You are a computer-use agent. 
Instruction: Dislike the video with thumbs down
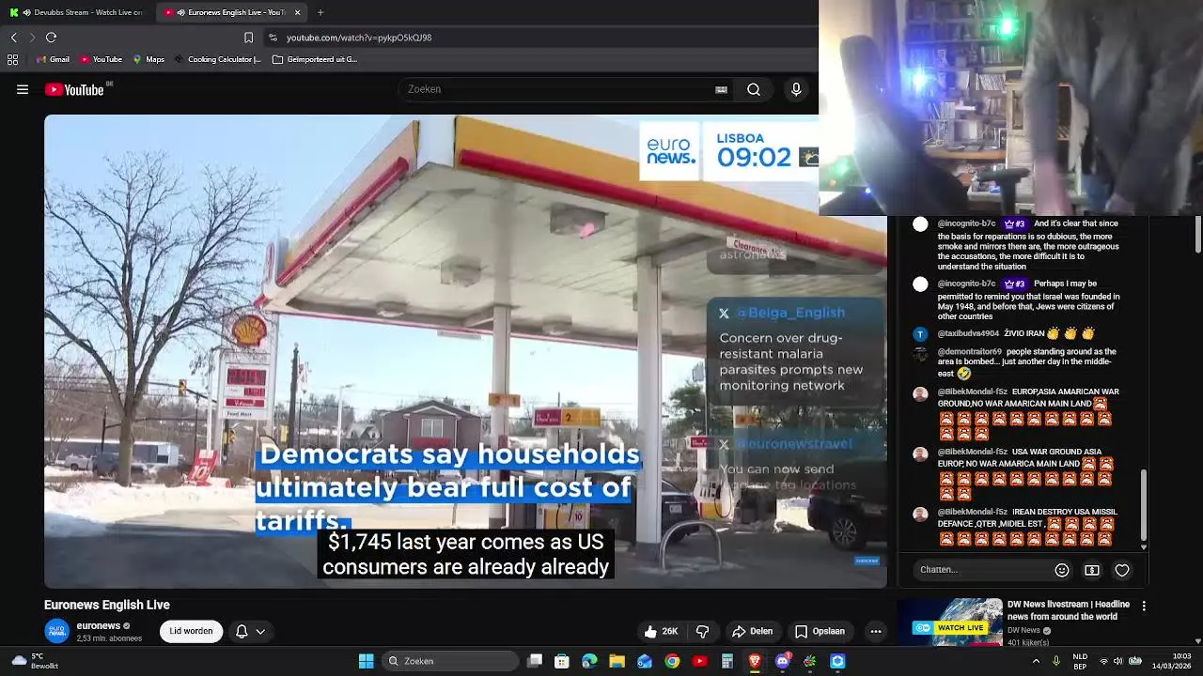(x=702, y=631)
